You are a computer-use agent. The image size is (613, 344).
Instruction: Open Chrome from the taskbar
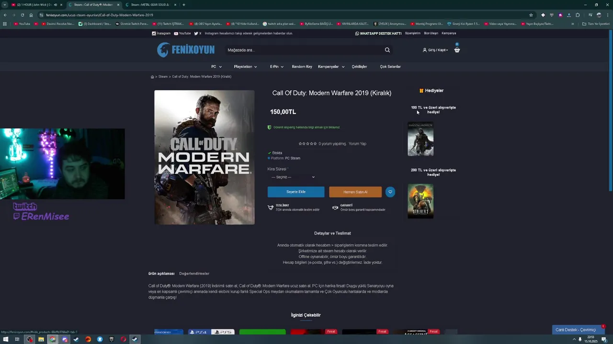[53, 339]
